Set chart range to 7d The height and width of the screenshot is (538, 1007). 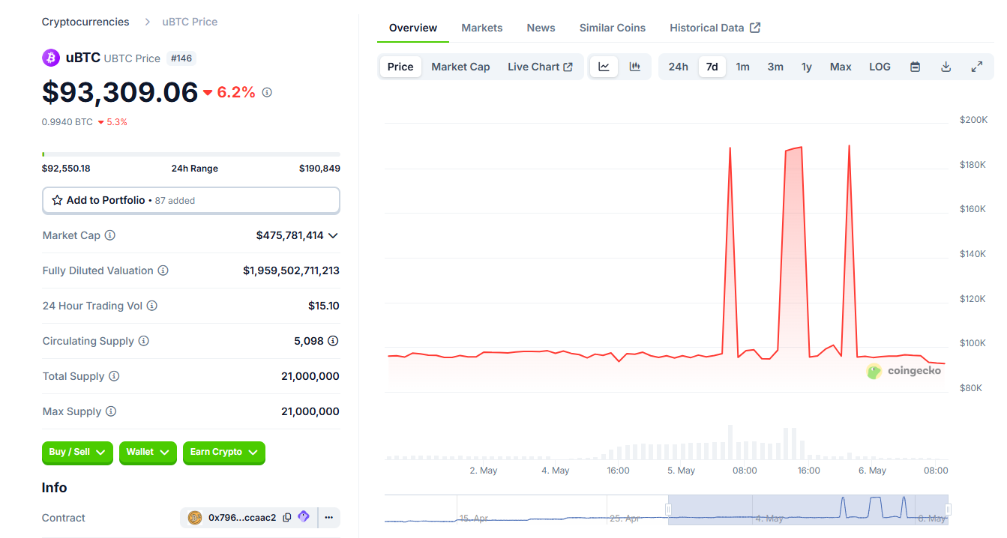(x=712, y=67)
